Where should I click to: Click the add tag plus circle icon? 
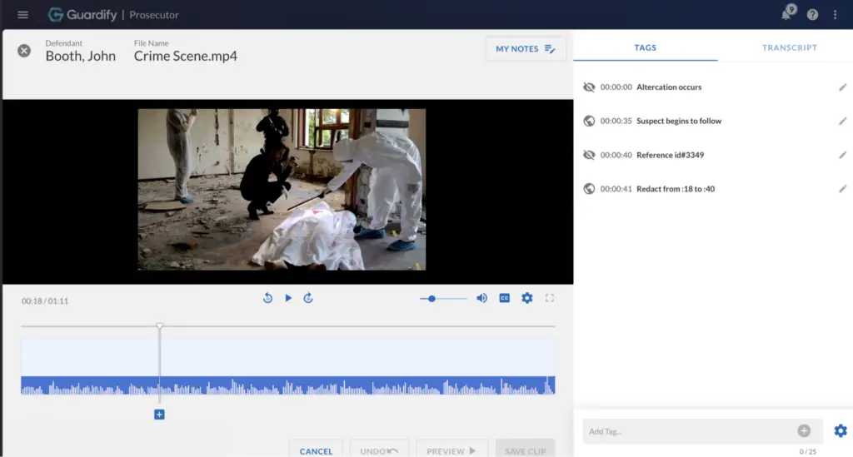pos(804,431)
